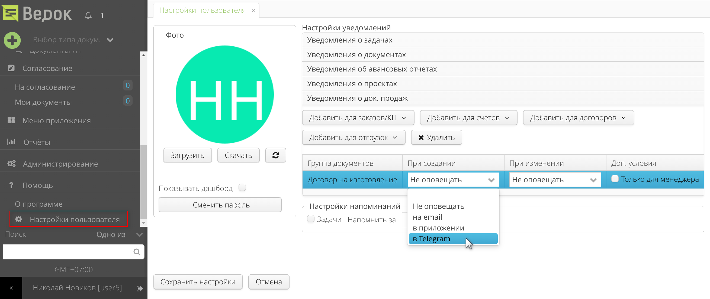Expand Выбор типа докум. dropdown
This screenshot has height=299, width=710.
[110, 40]
